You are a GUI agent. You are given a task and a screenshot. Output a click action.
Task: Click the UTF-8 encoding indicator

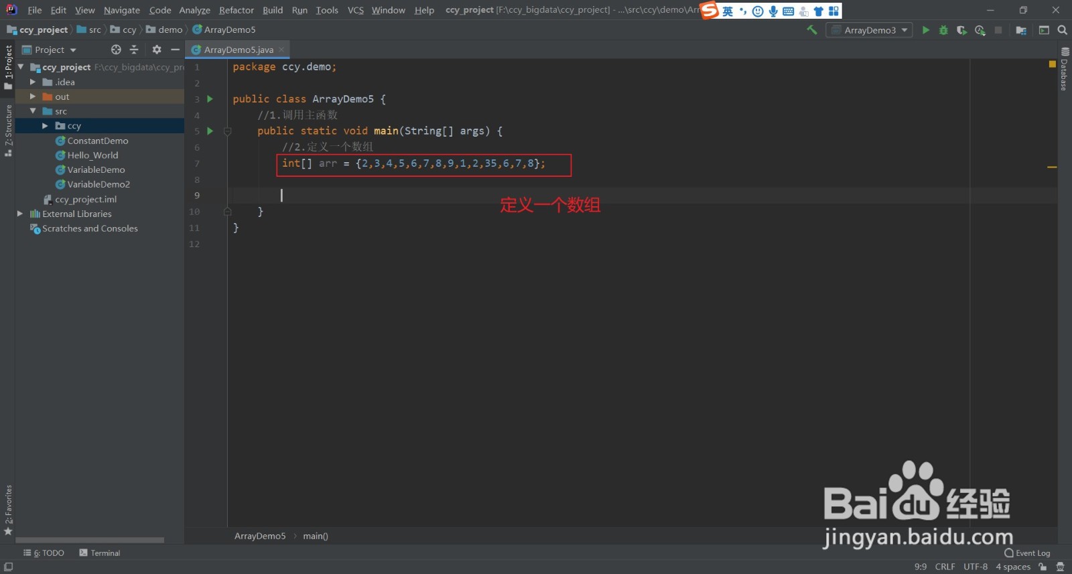click(976, 567)
